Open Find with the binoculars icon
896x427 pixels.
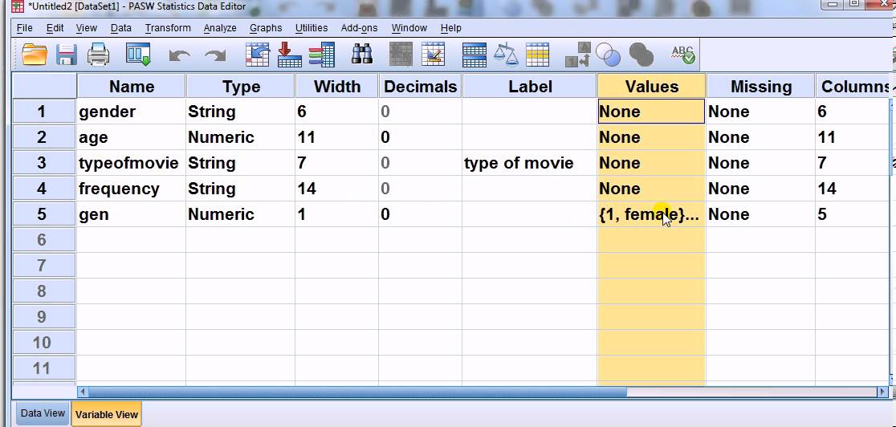pyautogui.click(x=362, y=55)
